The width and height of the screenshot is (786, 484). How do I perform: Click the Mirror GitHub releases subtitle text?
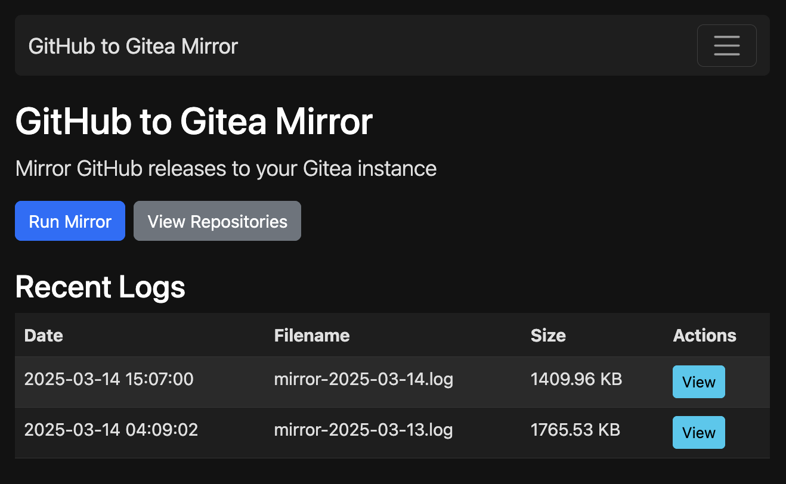[x=226, y=169]
